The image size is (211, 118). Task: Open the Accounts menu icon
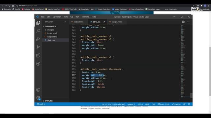[x=38, y=90]
